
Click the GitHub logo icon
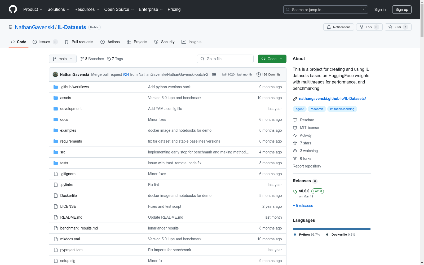click(x=13, y=9)
